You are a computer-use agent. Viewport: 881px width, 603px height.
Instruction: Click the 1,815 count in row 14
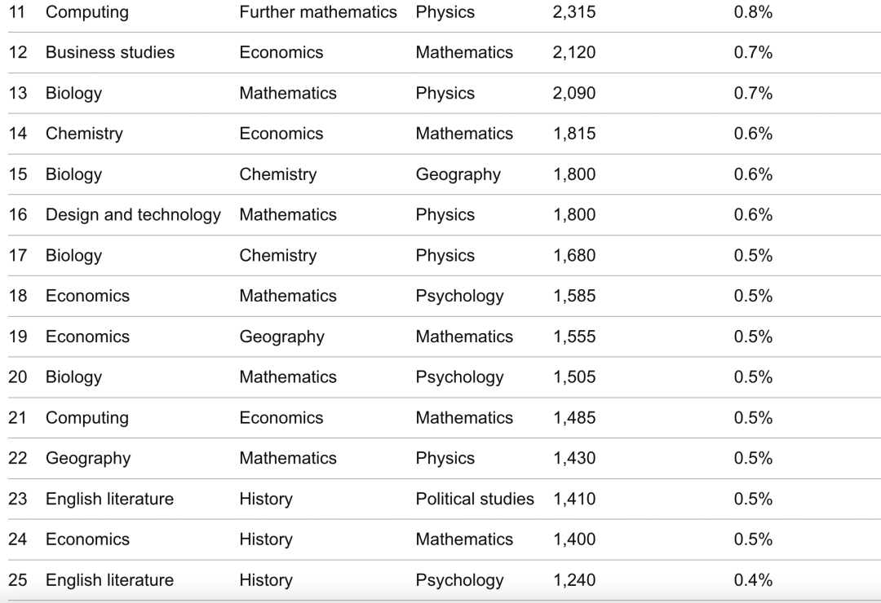point(573,134)
